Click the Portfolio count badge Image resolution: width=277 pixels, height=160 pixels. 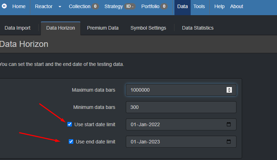click(164, 6)
